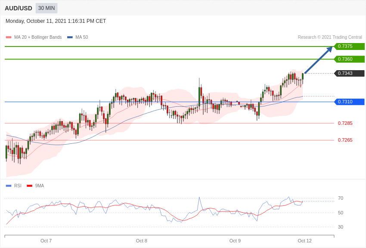
Task: Click the RSI legend swatch
Action: (9, 186)
